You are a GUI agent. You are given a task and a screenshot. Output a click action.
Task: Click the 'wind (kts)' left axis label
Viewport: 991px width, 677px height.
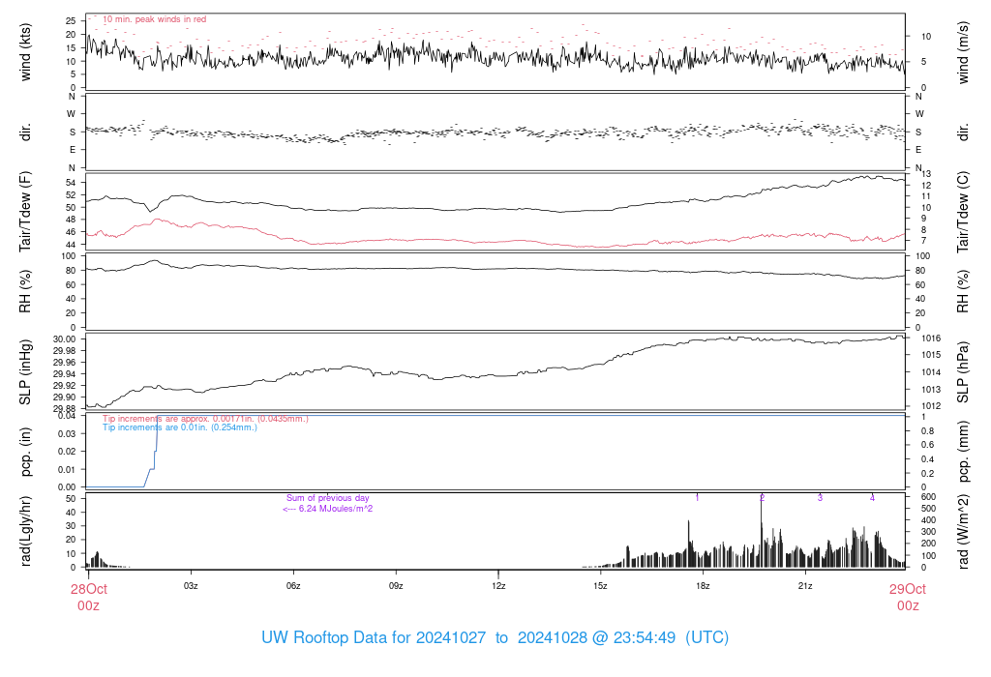click(x=26, y=54)
